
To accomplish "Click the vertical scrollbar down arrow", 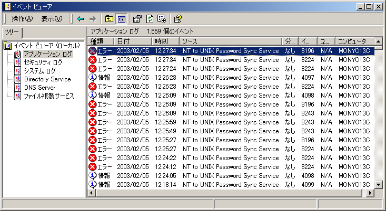I will point(379,184).
